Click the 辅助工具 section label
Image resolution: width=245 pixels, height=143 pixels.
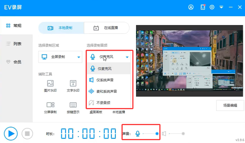pyautogui.click(x=45, y=74)
